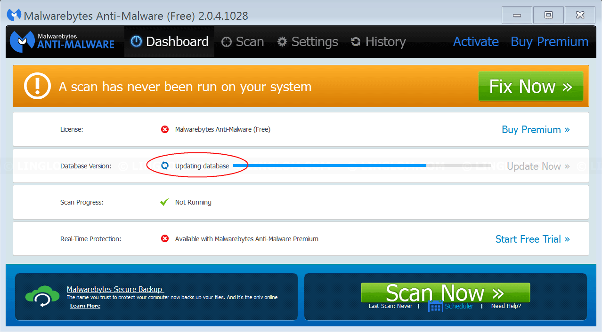Click the Secure Backup cloud icon
The height and width of the screenshot is (332, 602).
[42, 296]
